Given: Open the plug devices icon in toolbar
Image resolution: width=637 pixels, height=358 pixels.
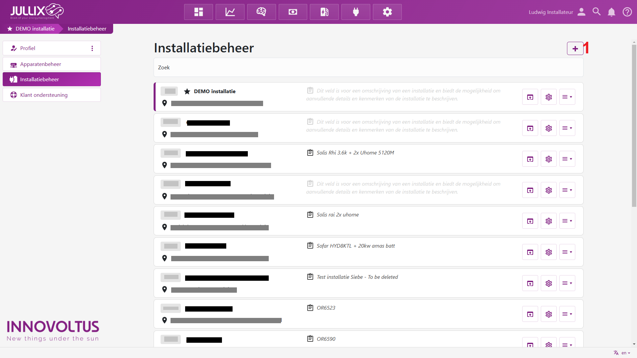Looking at the screenshot, I should tap(356, 12).
